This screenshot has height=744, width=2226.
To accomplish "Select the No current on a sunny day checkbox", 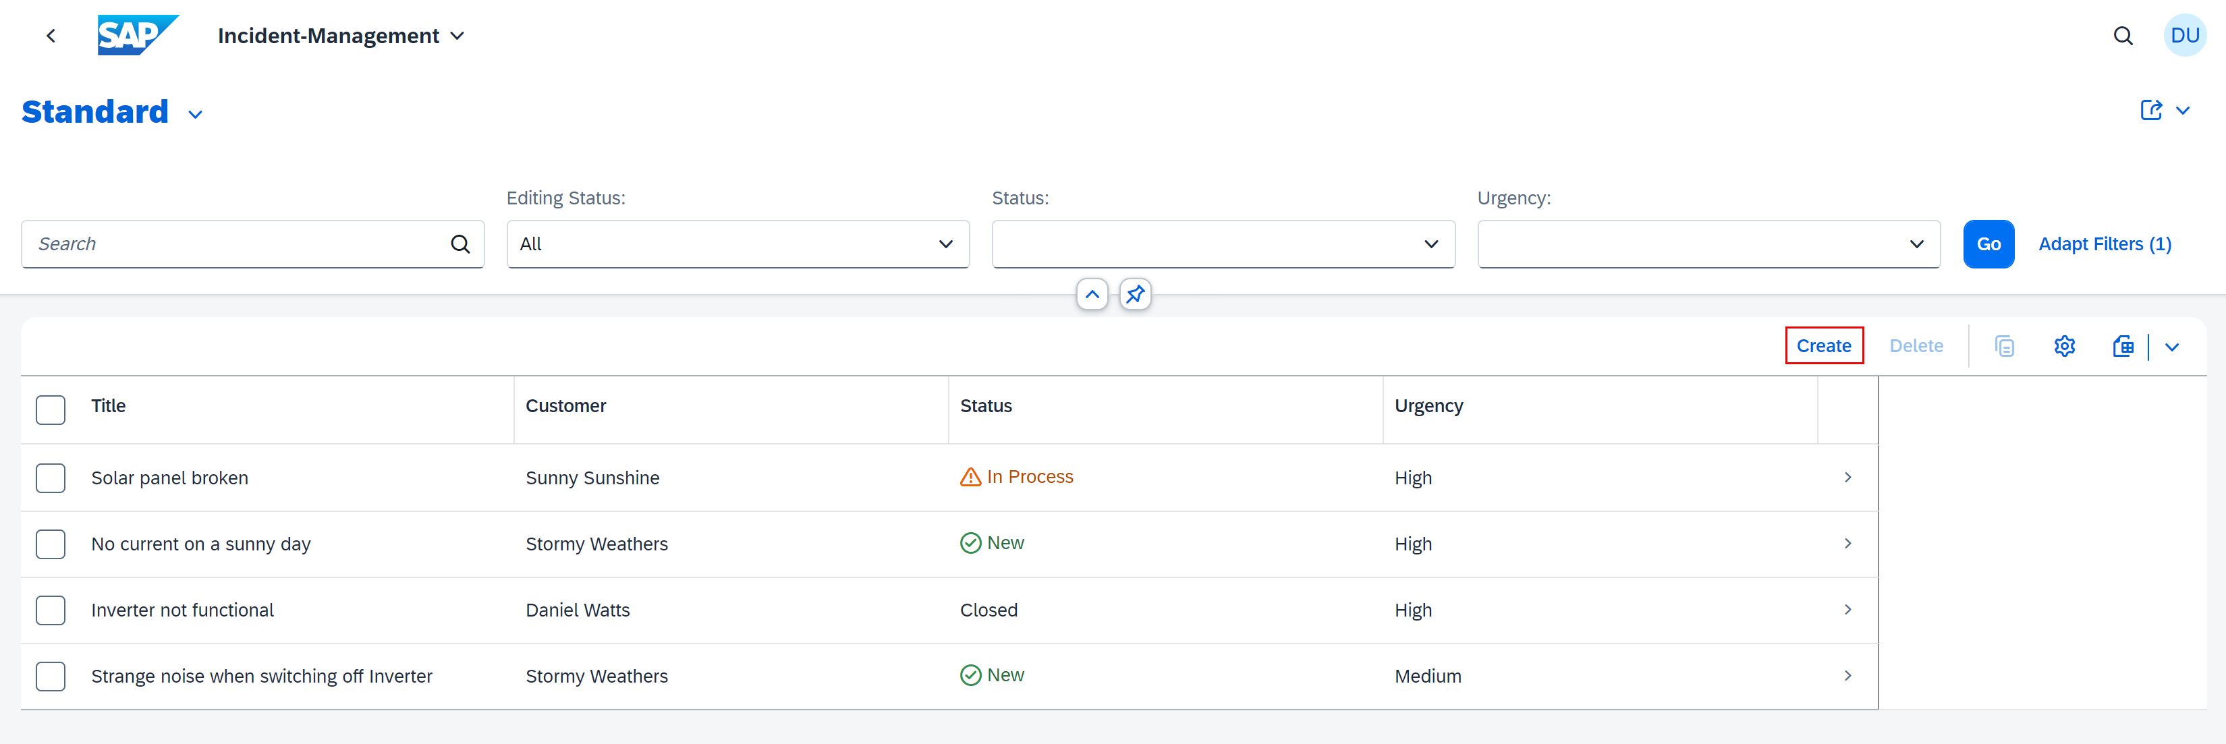I will pyautogui.click(x=50, y=544).
